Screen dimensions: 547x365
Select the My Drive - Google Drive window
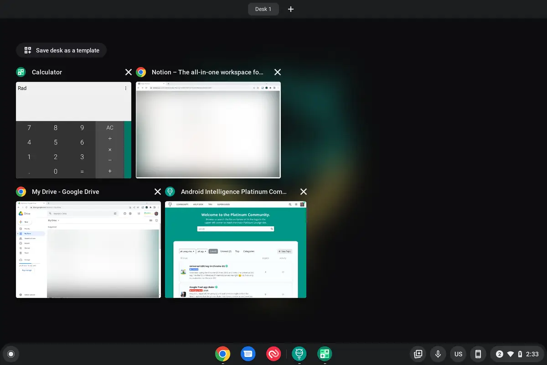click(x=88, y=250)
